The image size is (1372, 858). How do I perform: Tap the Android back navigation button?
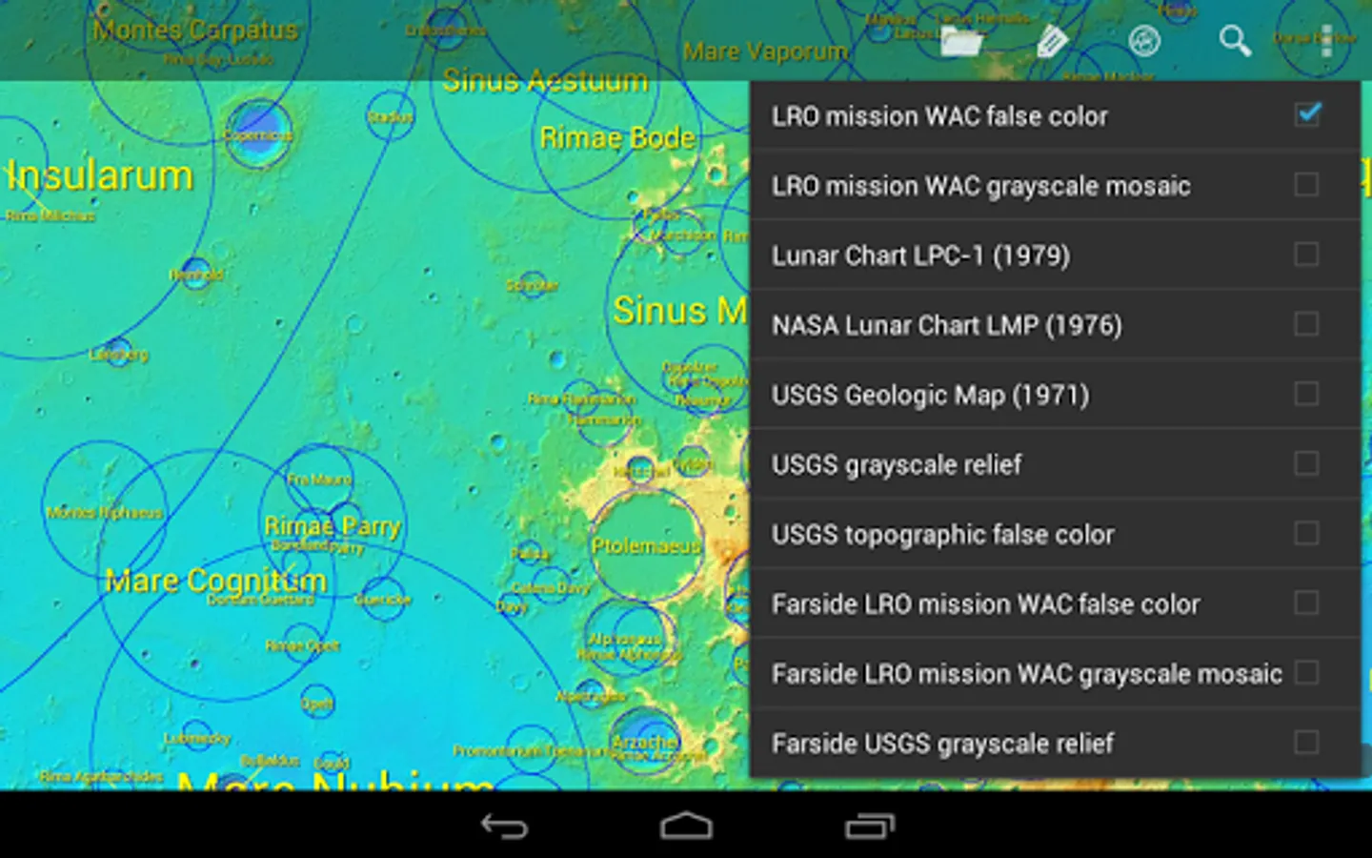503,826
